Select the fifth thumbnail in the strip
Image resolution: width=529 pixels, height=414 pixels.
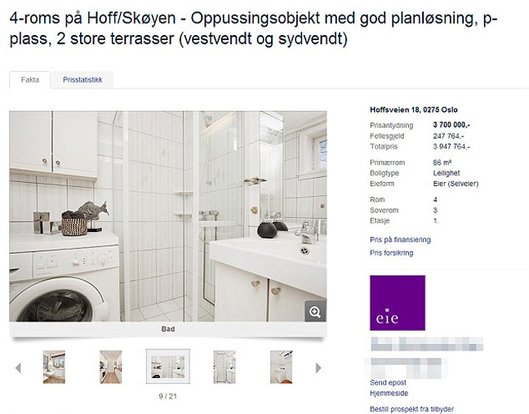click(281, 367)
